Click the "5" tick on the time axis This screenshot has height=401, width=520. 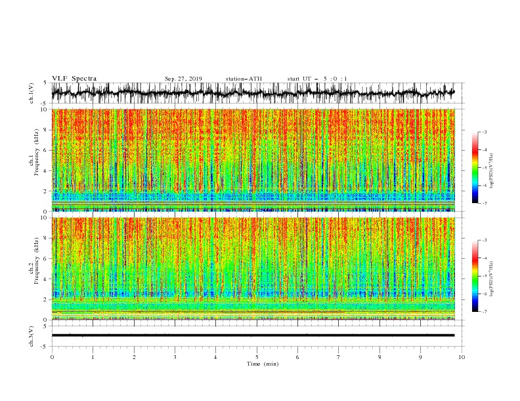click(x=257, y=357)
